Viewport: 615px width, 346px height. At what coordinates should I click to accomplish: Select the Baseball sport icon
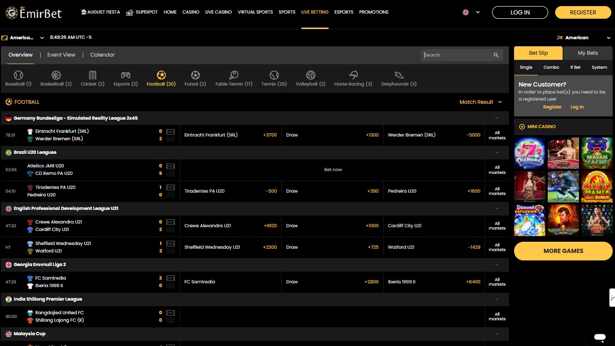(18, 75)
